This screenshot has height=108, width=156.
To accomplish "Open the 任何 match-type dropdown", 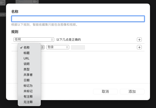I will click(34, 40).
